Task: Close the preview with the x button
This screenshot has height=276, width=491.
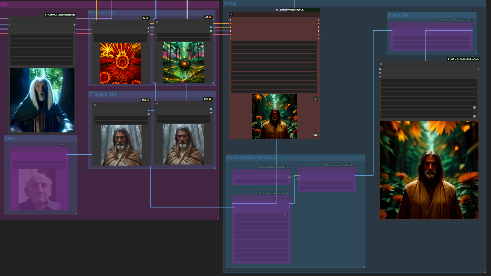Action: (315, 99)
